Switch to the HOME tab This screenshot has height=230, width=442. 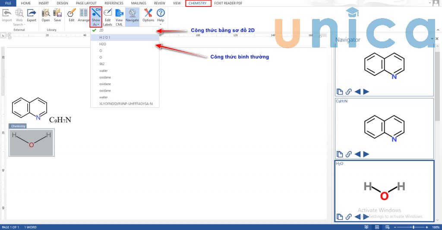coord(25,3)
